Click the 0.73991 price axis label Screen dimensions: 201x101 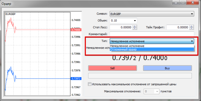coord(76,45)
